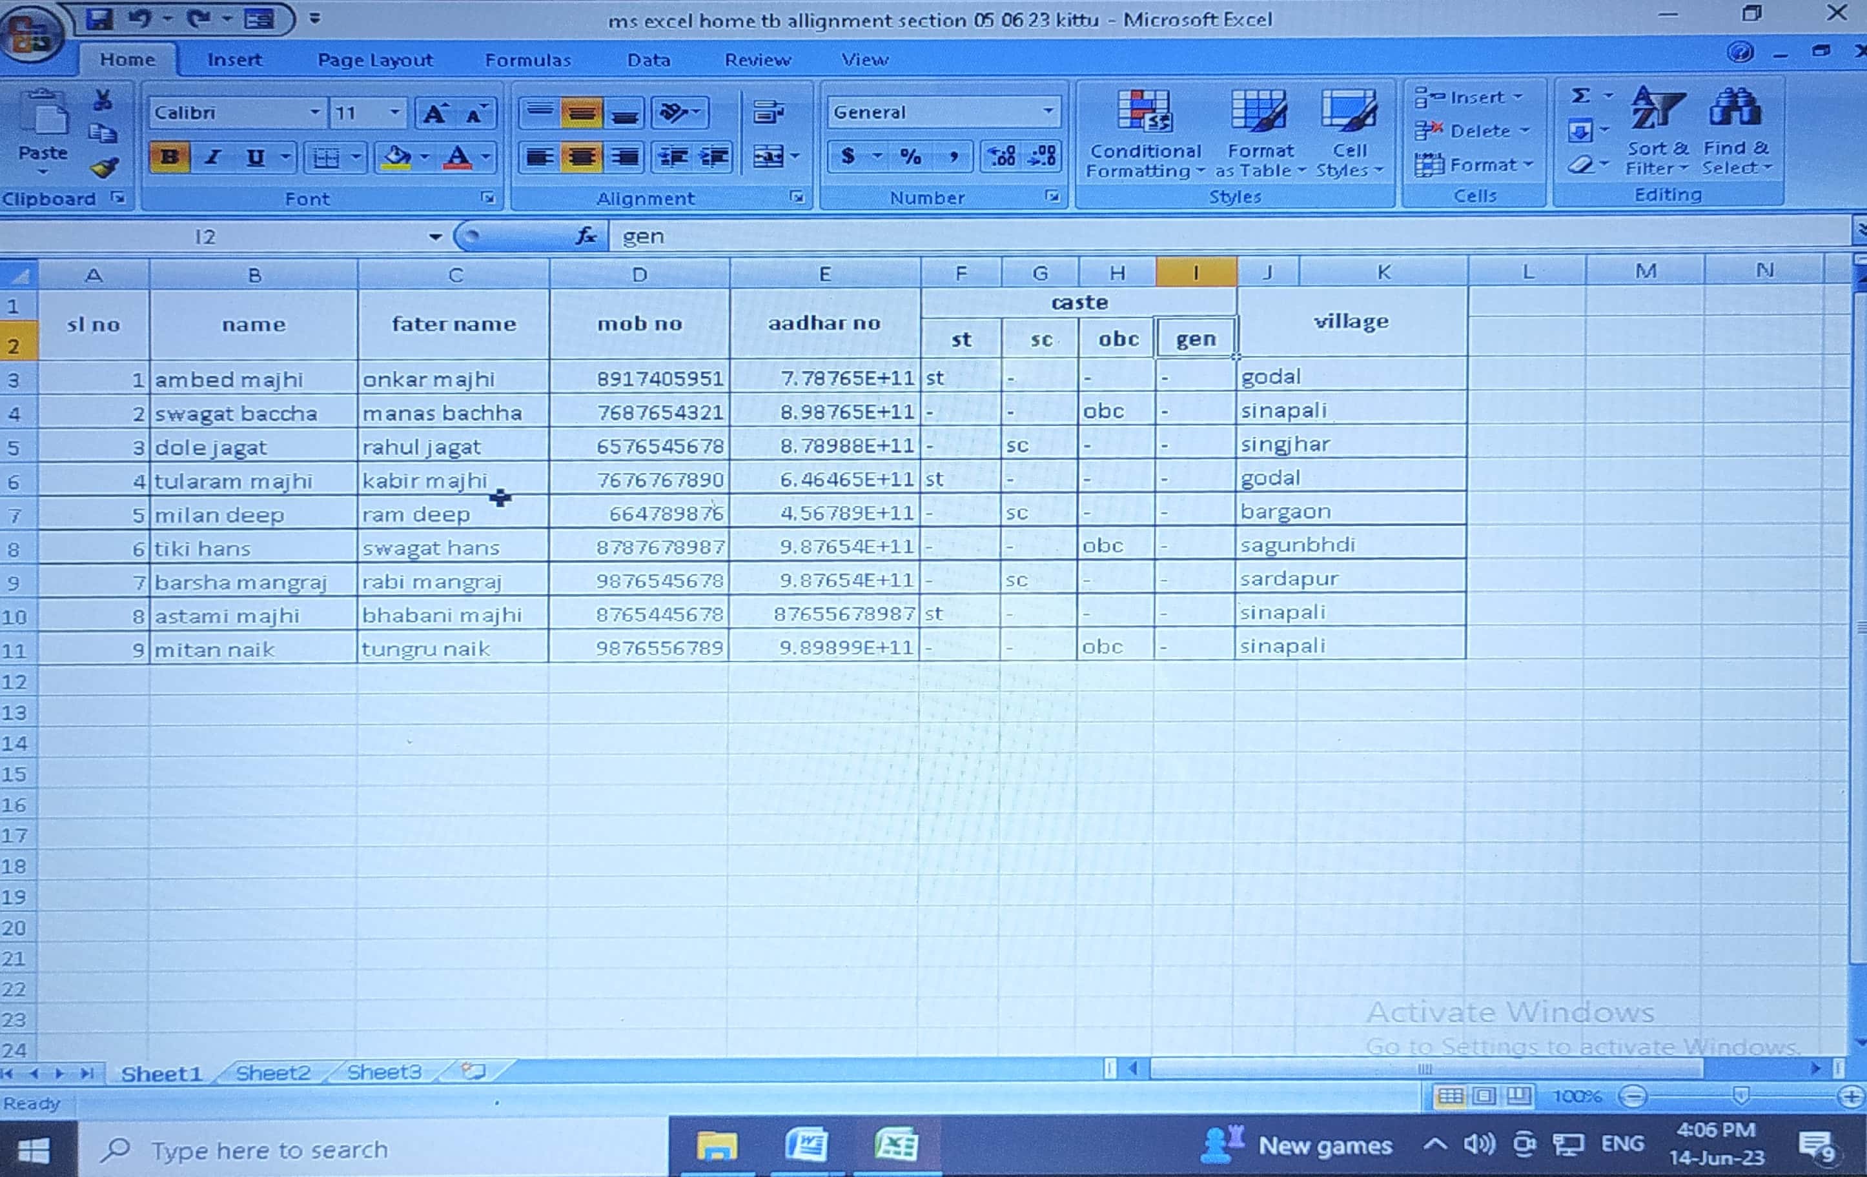Click the Grow Font icon
1867x1177 pixels.
[x=434, y=114]
